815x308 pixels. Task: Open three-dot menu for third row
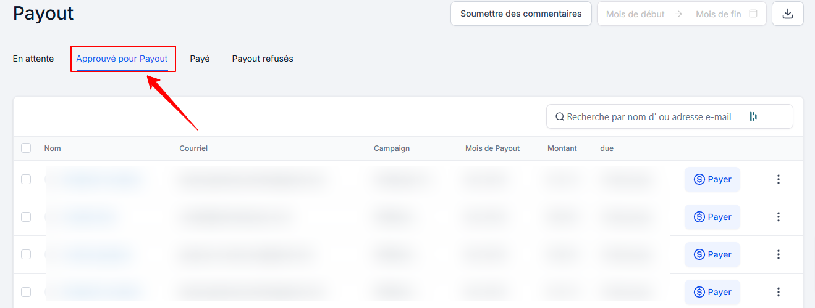click(x=779, y=254)
